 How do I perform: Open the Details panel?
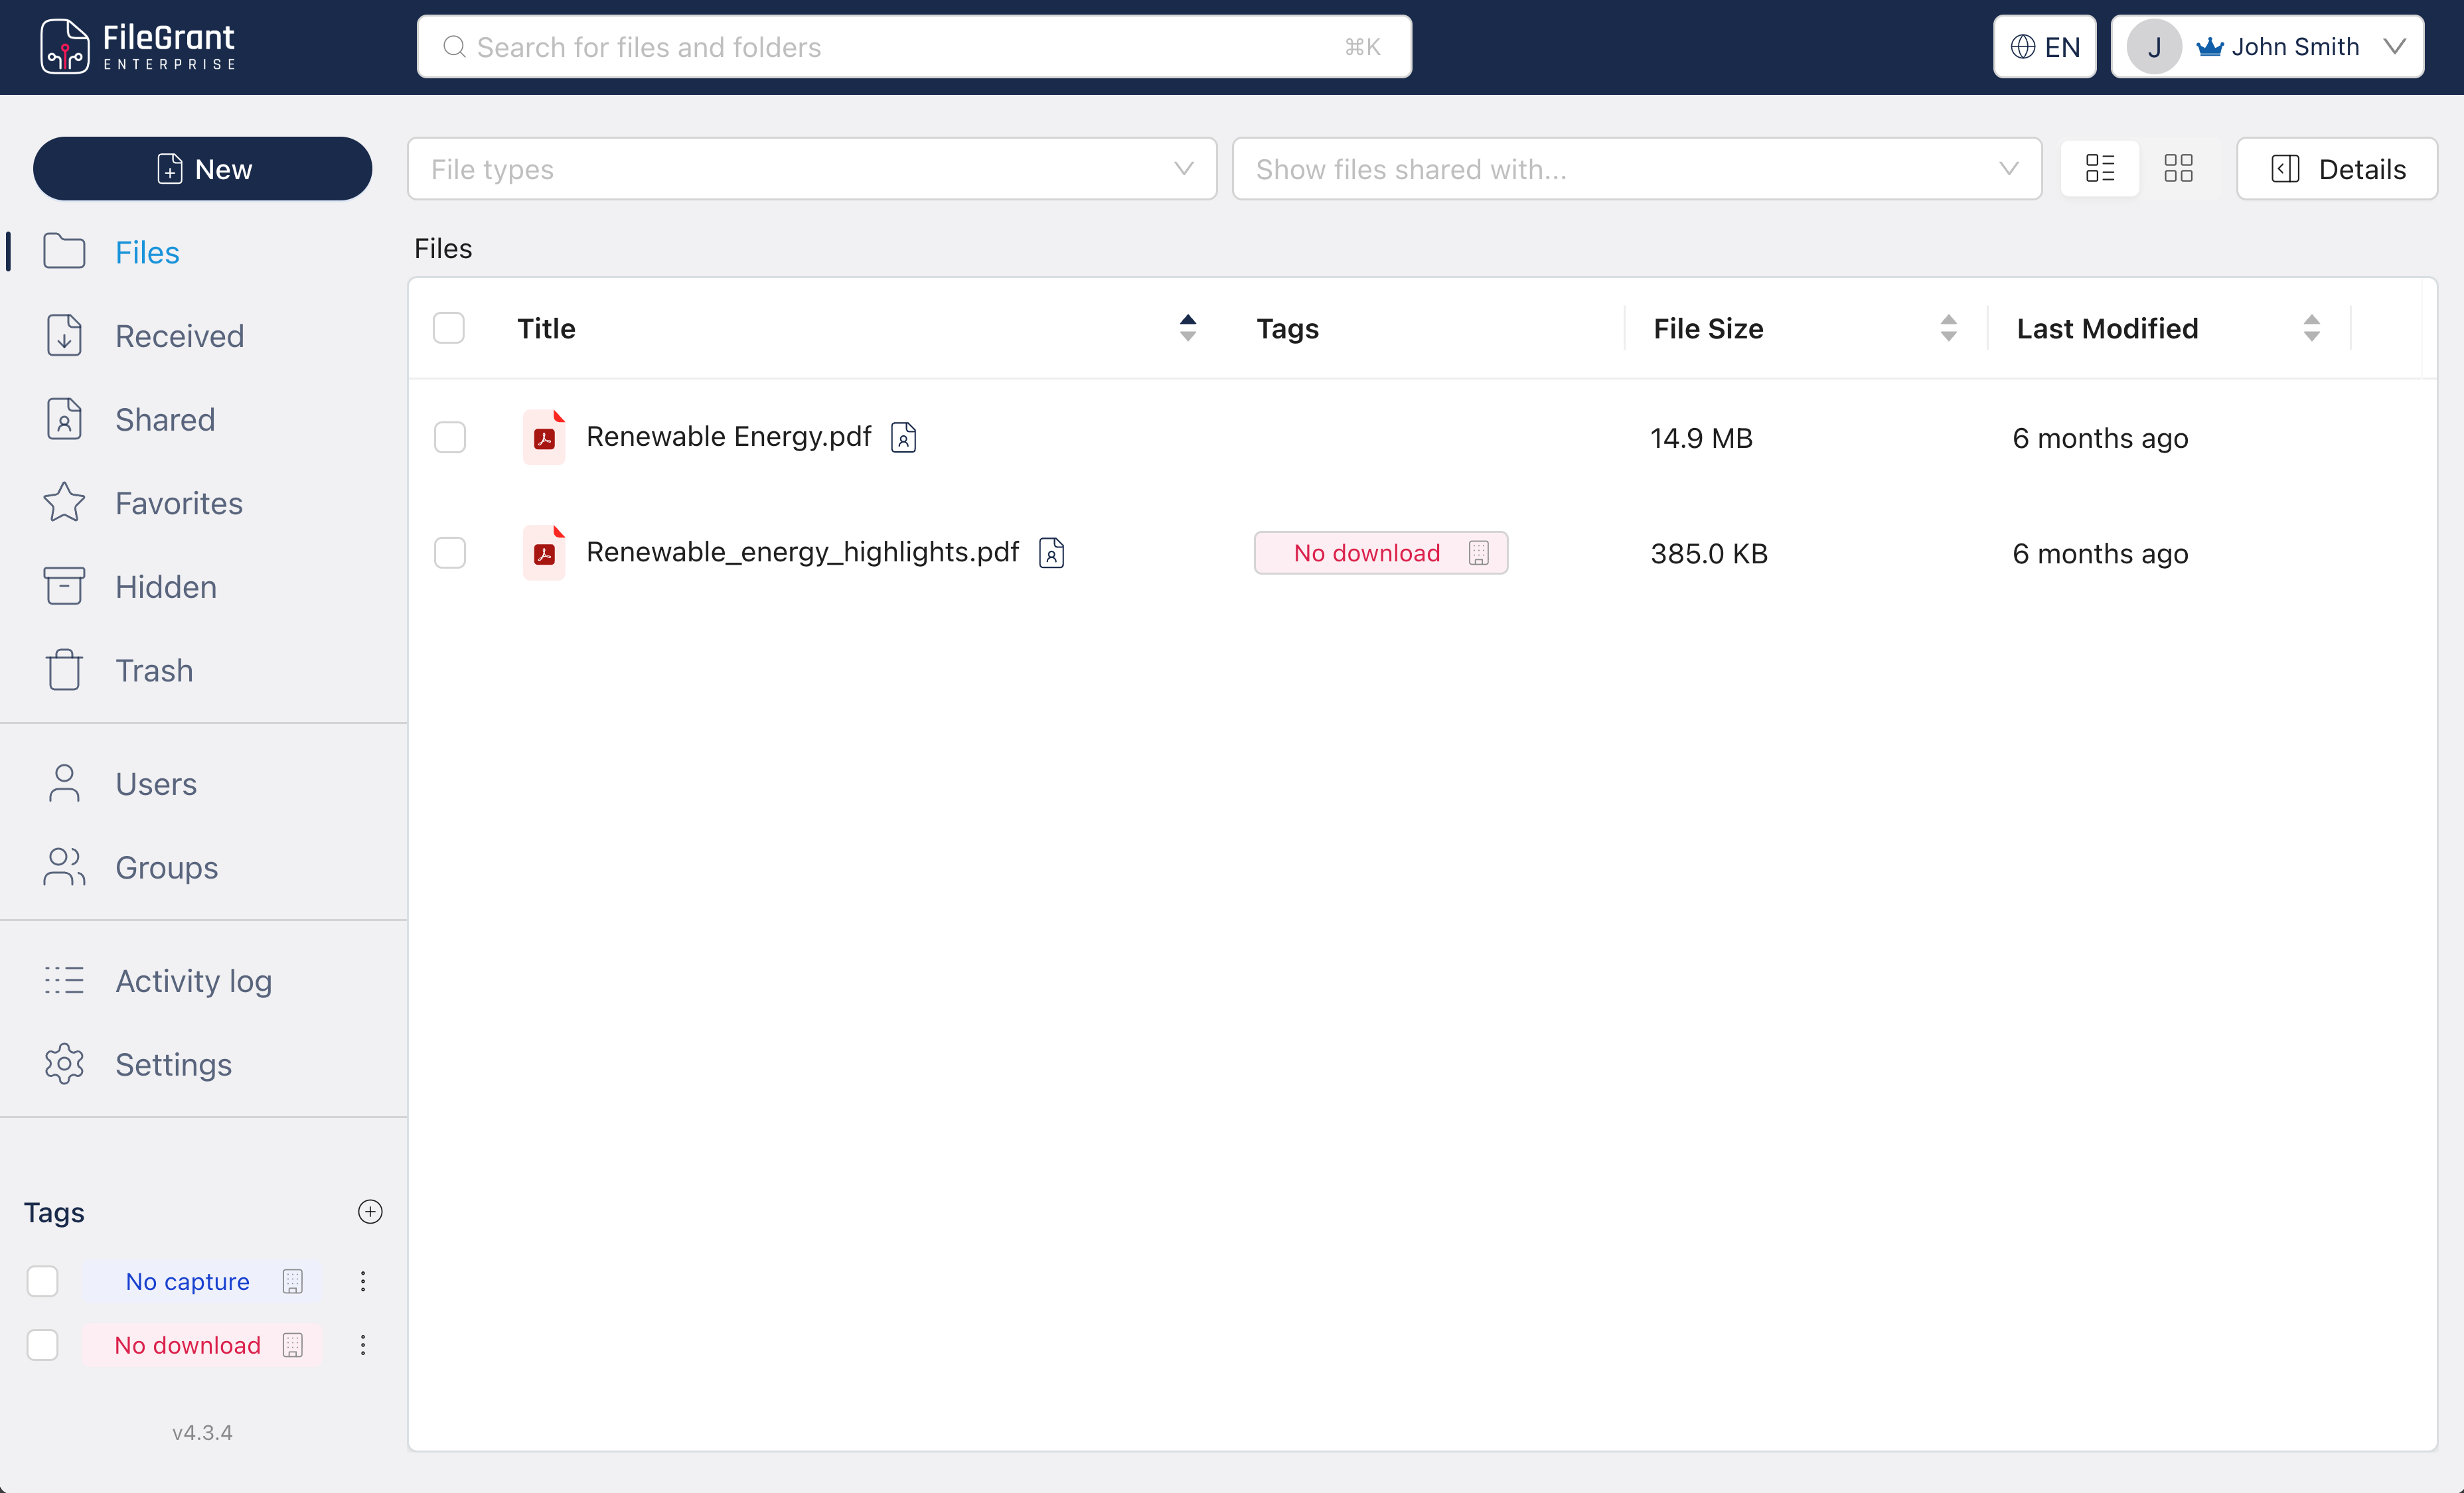(x=2337, y=168)
